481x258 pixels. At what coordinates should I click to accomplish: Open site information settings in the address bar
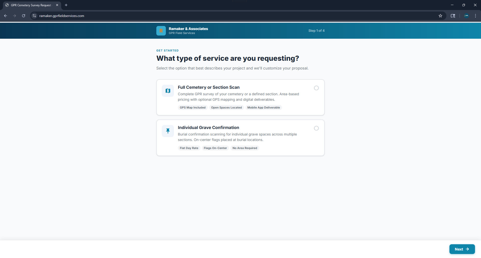pos(34,15)
